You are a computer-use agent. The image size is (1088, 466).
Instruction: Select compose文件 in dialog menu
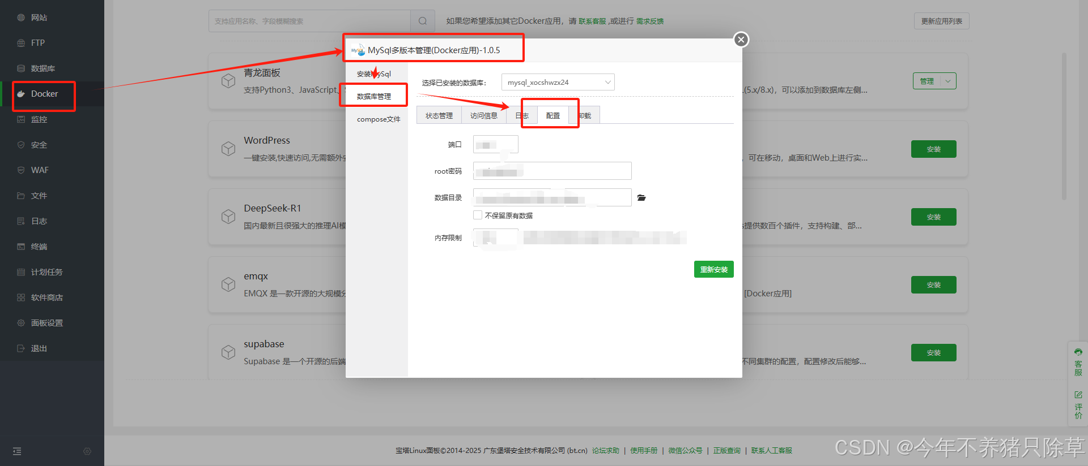click(379, 119)
